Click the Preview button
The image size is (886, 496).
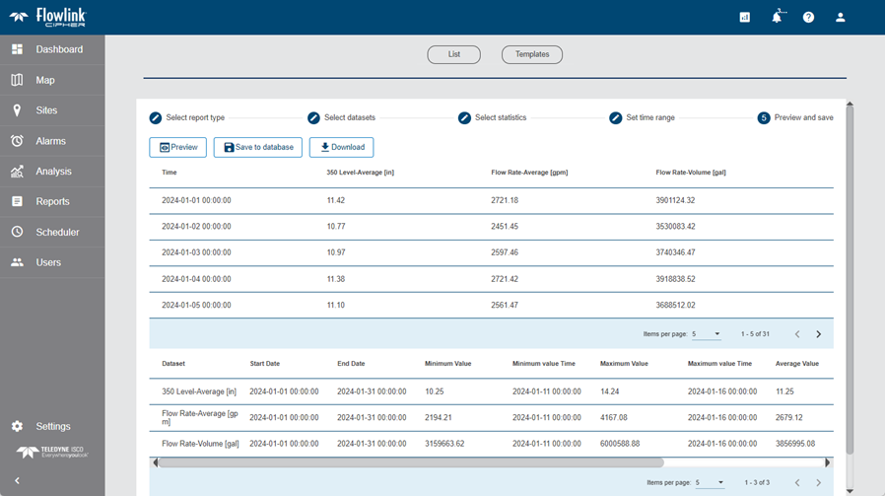[178, 147]
